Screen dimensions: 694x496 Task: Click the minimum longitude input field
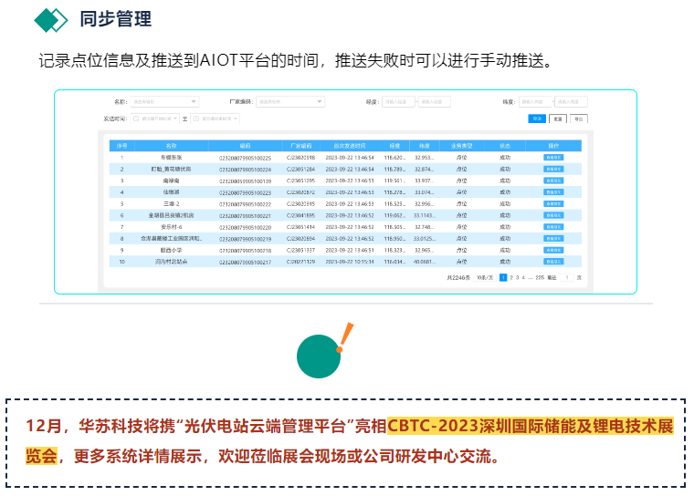click(397, 102)
